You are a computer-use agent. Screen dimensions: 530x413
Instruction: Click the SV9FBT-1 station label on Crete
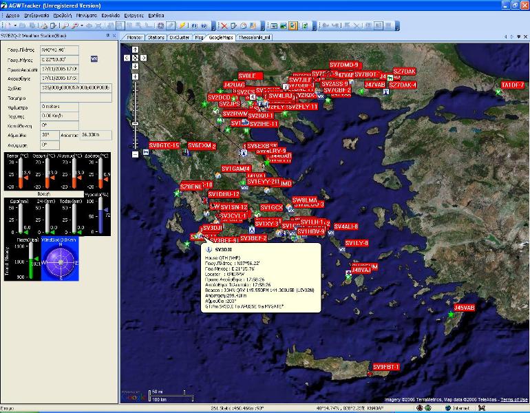(x=386, y=367)
